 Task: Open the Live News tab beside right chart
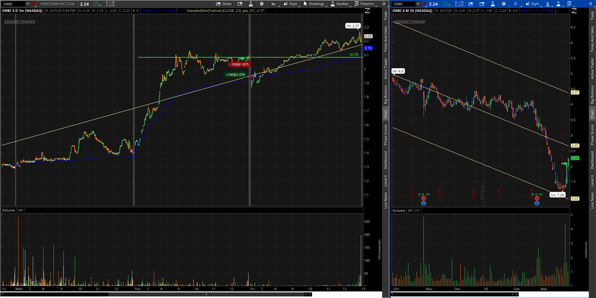point(592,200)
